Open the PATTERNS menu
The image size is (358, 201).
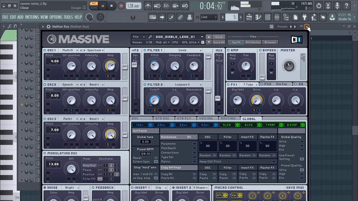32,17
